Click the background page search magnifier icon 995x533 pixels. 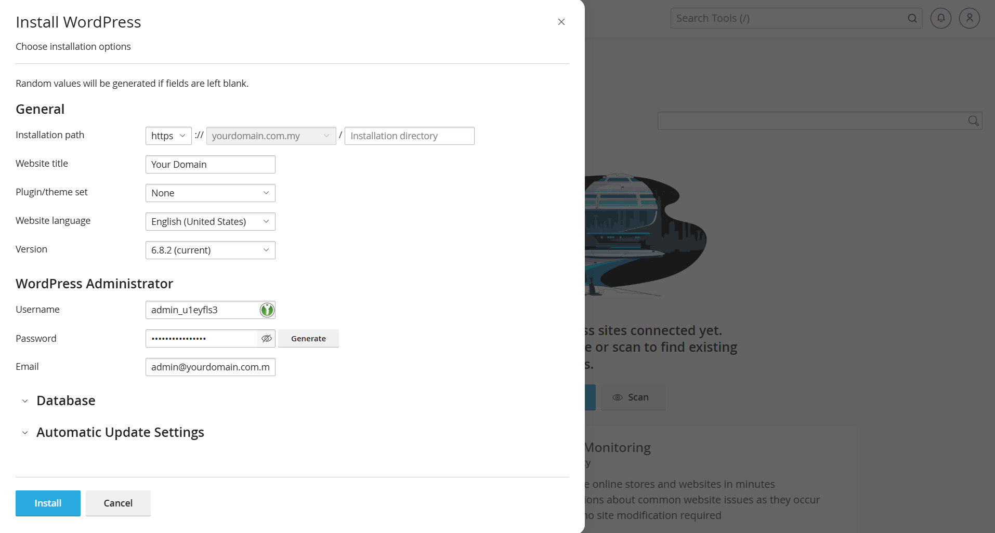coord(973,121)
